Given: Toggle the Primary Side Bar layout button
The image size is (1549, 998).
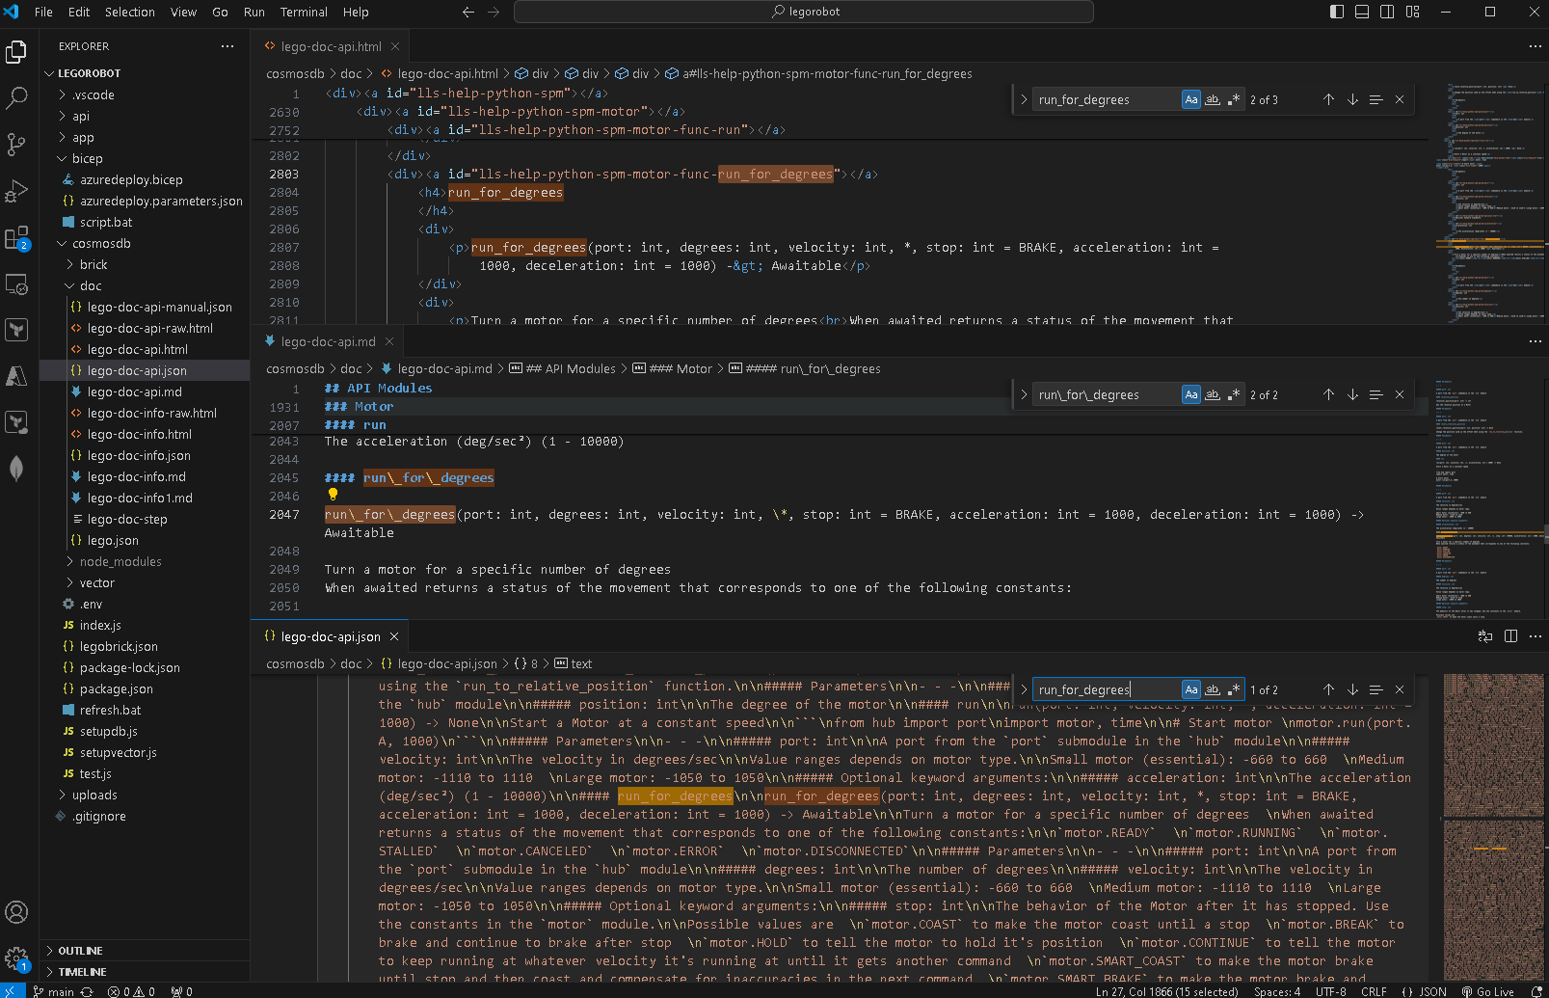Looking at the screenshot, I should [x=1337, y=12].
